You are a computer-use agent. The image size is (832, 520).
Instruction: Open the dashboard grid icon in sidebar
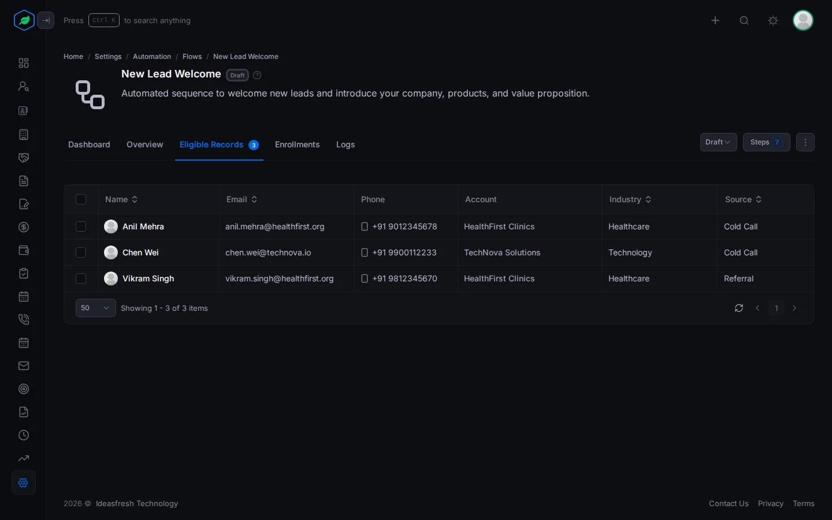pyautogui.click(x=24, y=63)
